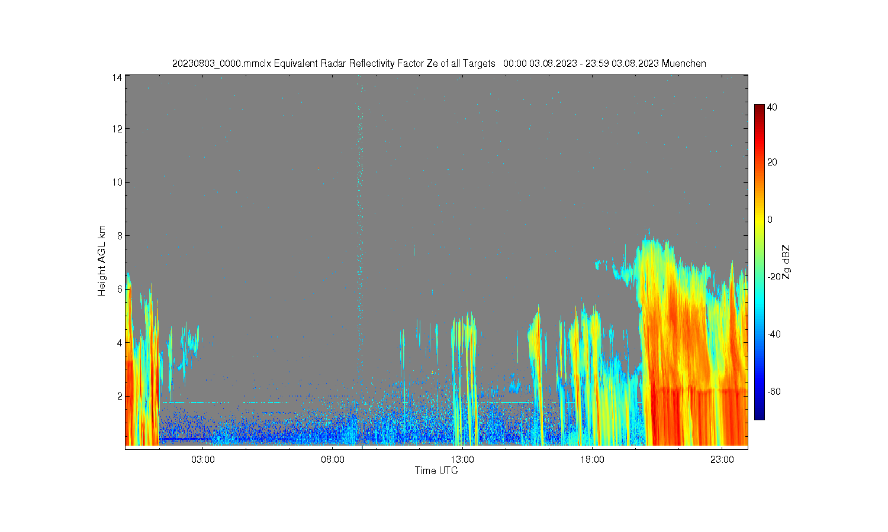Click the '23:00' time tick label
This screenshot has height=532, width=888.
(x=722, y=459)
